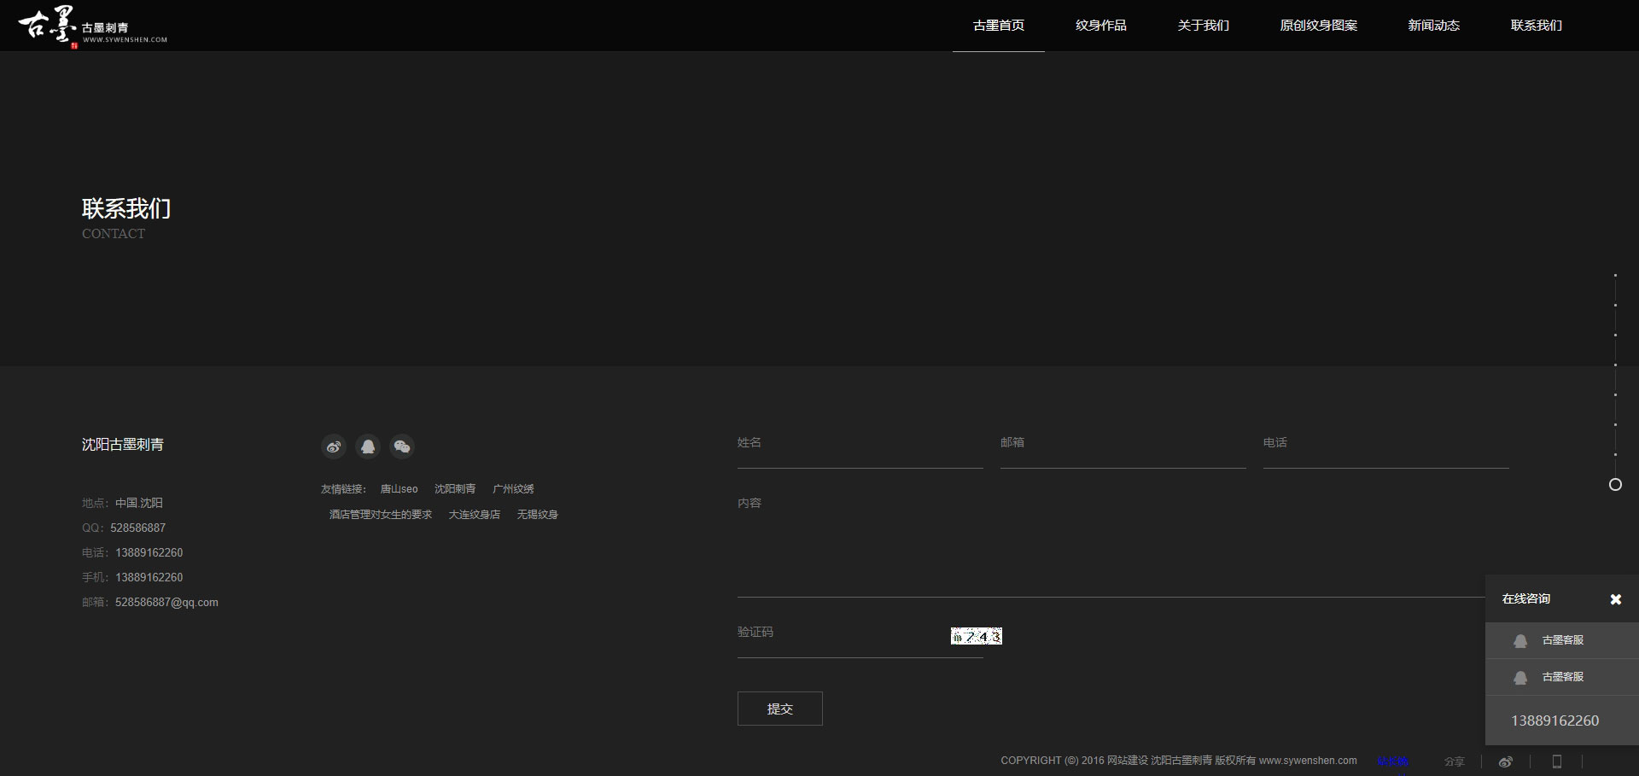
Task: Click the 古墨刺青 logo in header
Action: pos(92,26)
